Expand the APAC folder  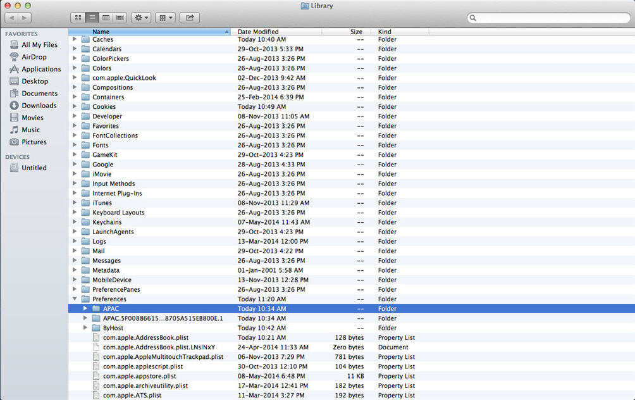[85, 309]
